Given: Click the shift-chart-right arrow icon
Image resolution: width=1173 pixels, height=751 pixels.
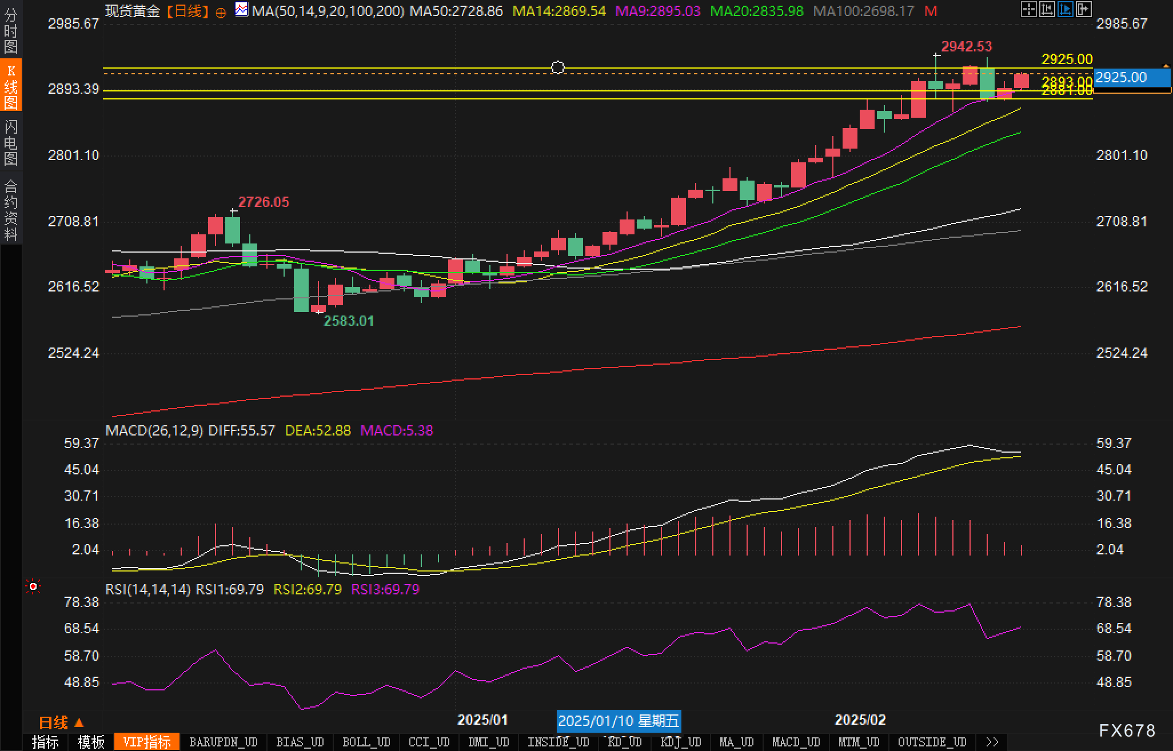Looking at the screenshot, I should click(1083, 9).
